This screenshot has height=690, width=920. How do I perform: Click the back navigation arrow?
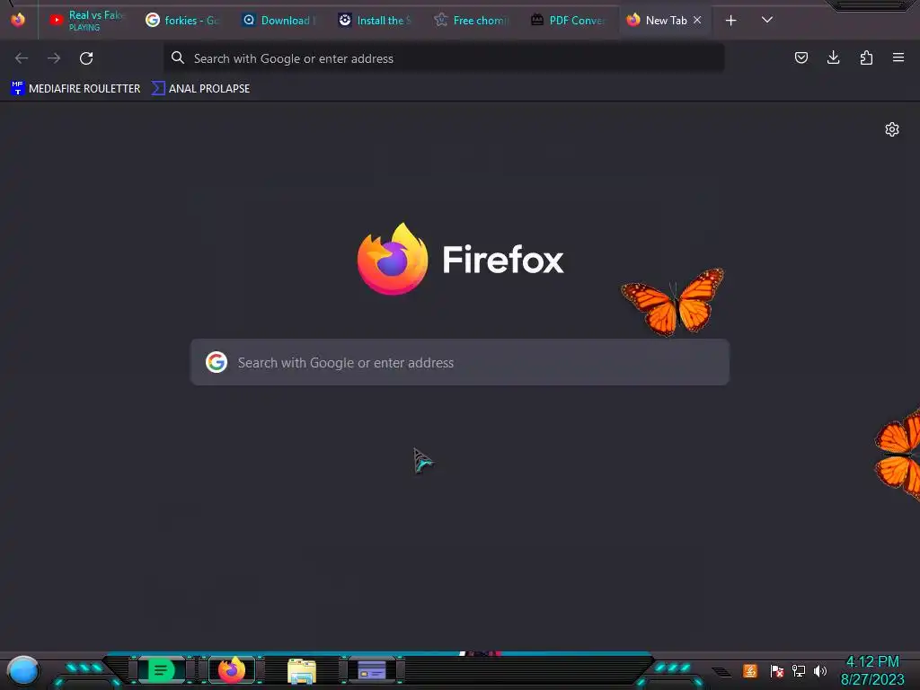click(x=22, y=58)
